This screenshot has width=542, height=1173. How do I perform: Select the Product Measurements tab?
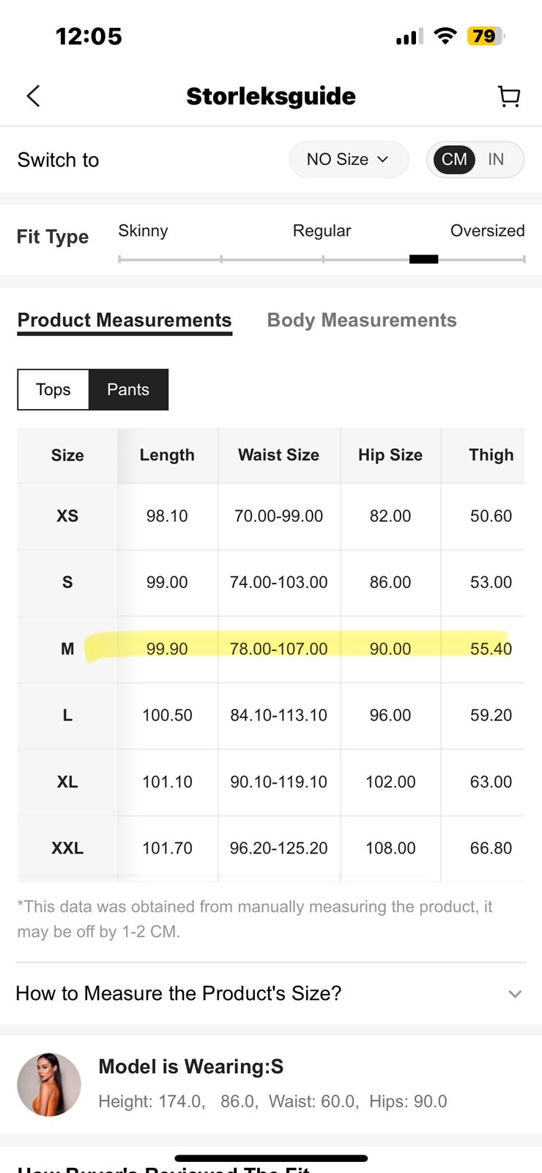(x=125, y=320)
